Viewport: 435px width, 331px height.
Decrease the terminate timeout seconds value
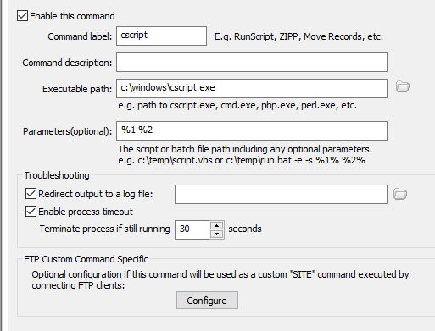pyautogui.click(x=217, y=234)
